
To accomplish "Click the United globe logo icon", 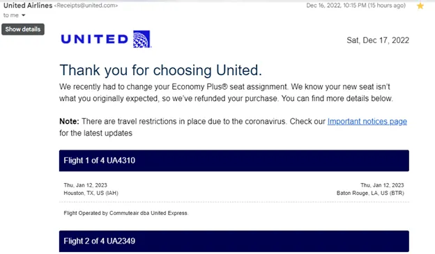I will click(x=142, y=39).
